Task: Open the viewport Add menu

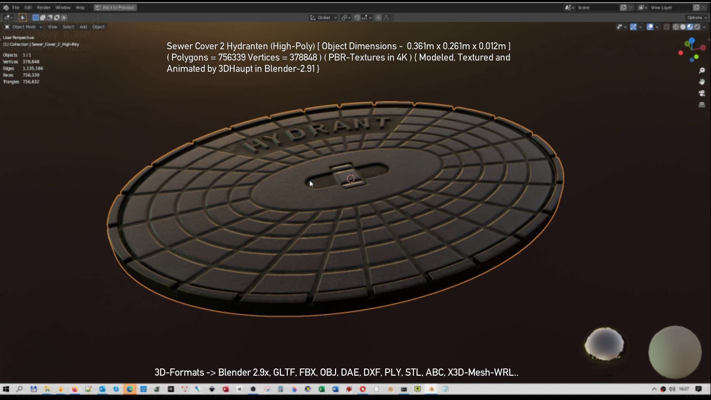Action: pyautogui.click(x=83, y=27)
